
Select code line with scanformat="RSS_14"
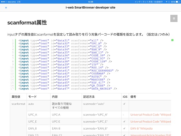(63, 68)
